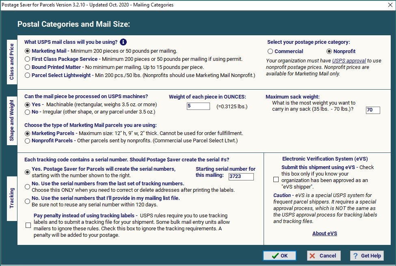Click 'Starting serial number for this mailing:' label
396x266 pixels.
(x=225, y=172)
